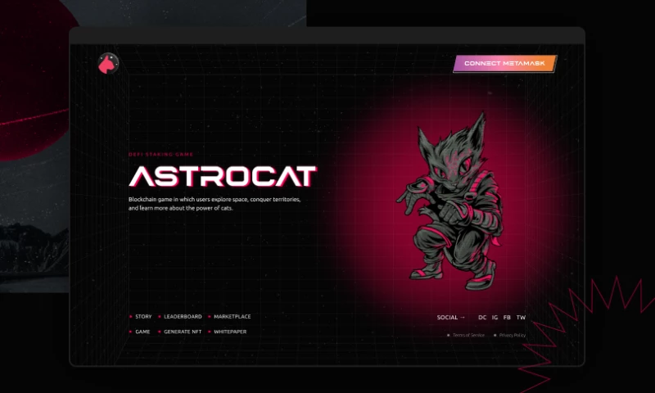Open the IG social link
The height and width of the screenshot is (393, 655).
[495, 318]
